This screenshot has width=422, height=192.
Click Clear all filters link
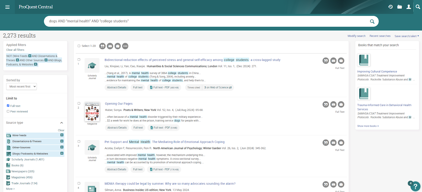[15, 50]
